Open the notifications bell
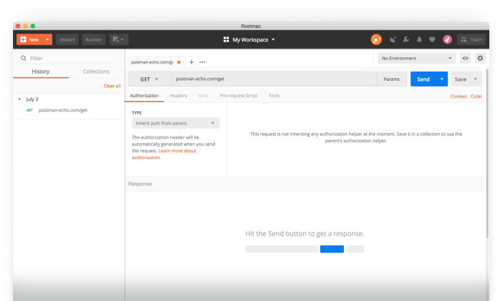Image resolution: width=503 pixels, height=301 pixels. [x=419, y=40]
